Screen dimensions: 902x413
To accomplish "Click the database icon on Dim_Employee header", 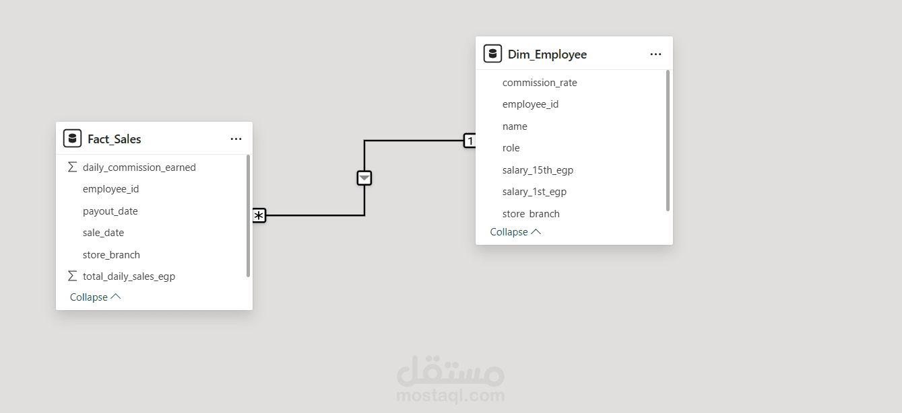I will (492, 53).
